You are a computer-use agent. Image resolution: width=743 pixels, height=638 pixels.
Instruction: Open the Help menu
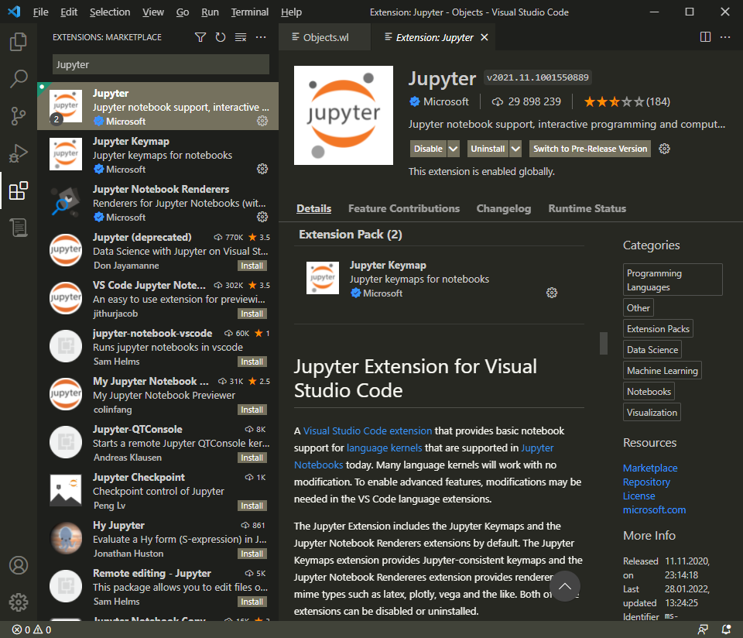tap(291, 12)
